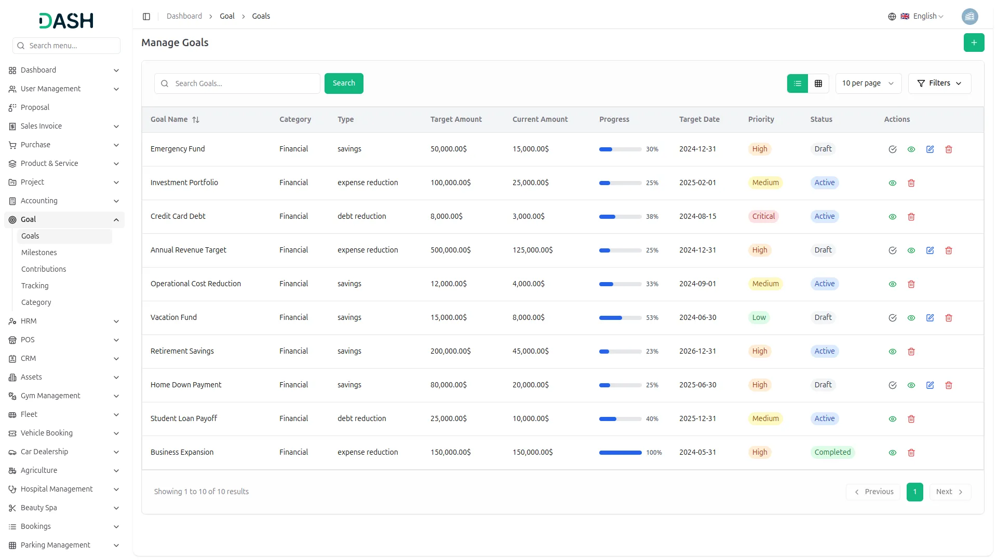
Task: Mark Annual Revenue Target as active
Action: (892, 250)
